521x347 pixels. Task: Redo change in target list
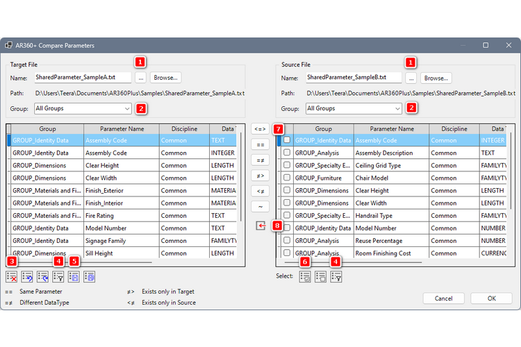click(42, 277)
